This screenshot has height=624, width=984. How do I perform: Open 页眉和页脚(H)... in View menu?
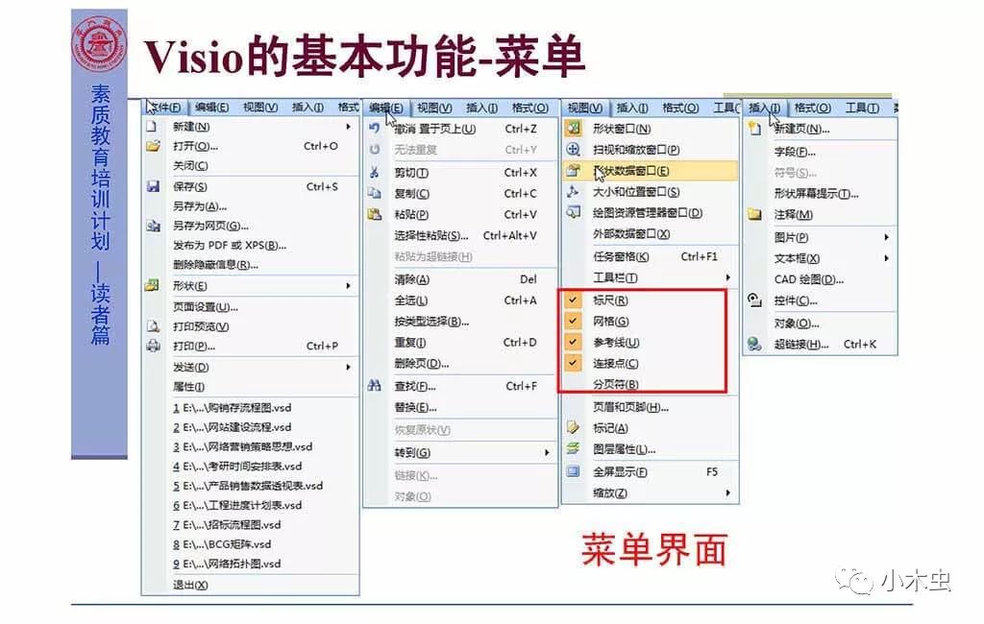coord(630,407)
